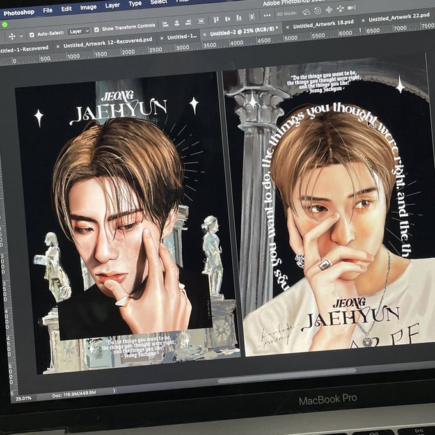Select the 3D Orbit camera icon
Viewport: 435px width, 435px height.
tap(306, 12)
